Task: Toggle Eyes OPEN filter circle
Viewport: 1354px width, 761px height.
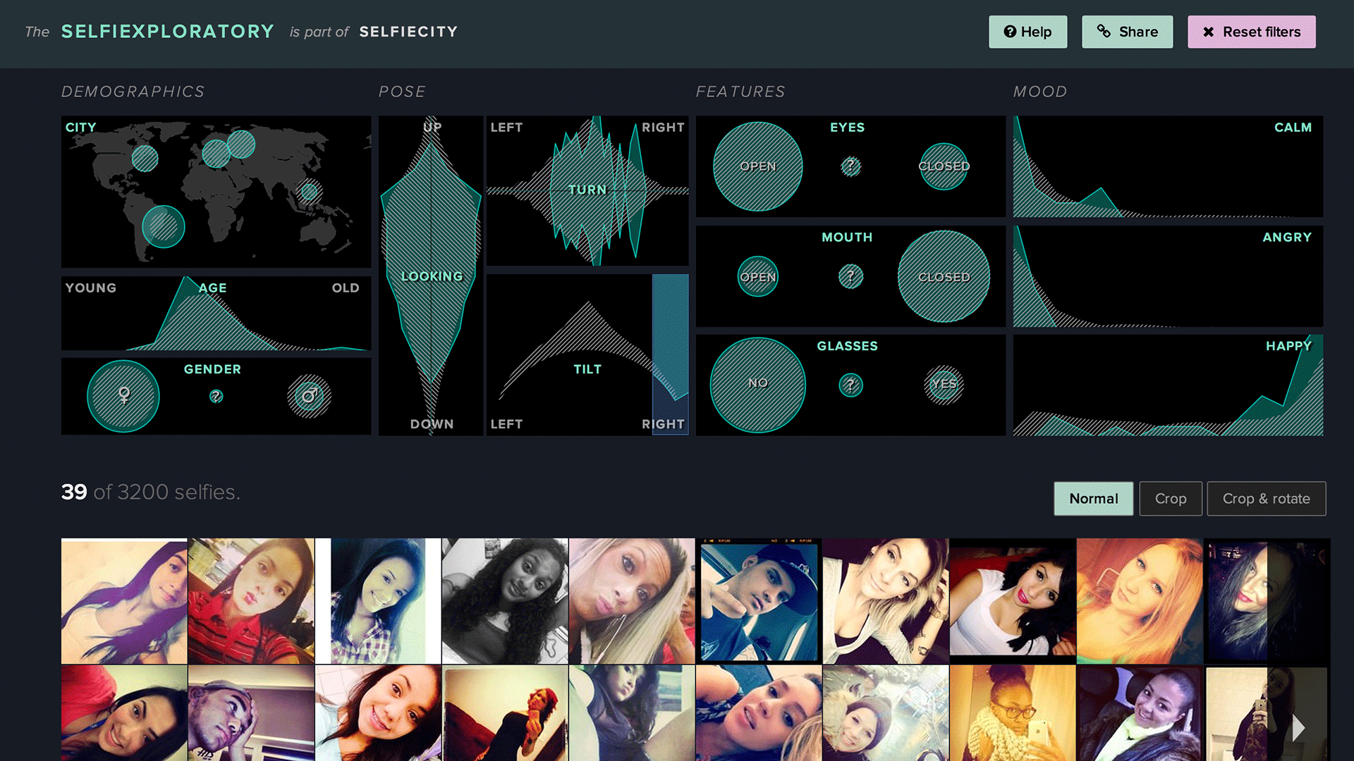Action: 757,166
